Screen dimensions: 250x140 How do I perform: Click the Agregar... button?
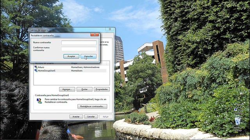[67, 89]
